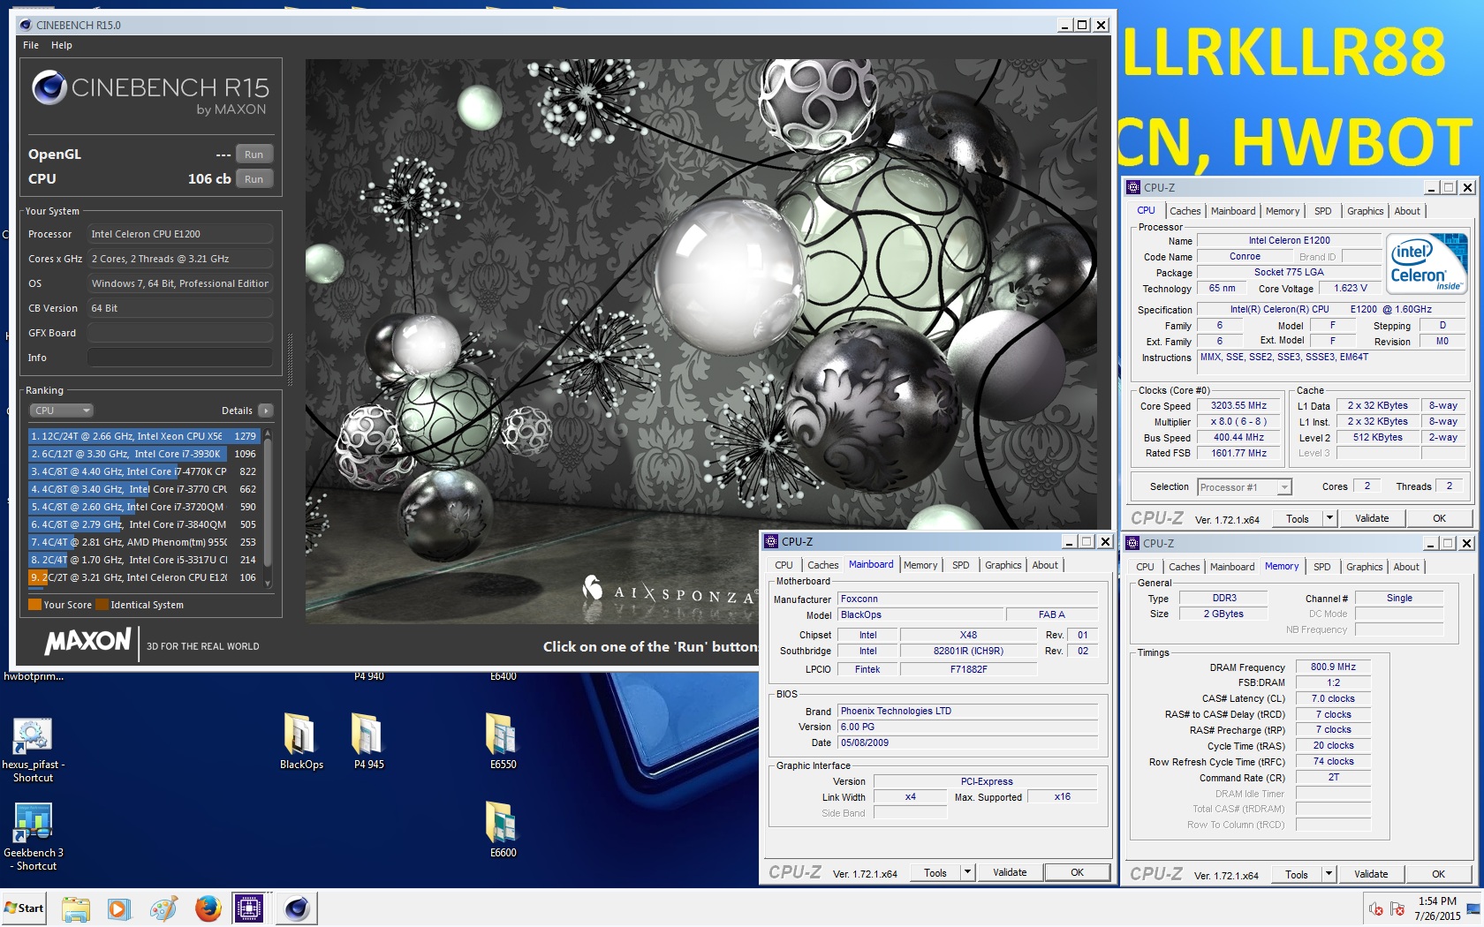The height and width of the screenshot is (927, 1484).
Task: Click OK in top CPU-Z window
Action: tap(1439, 518)
